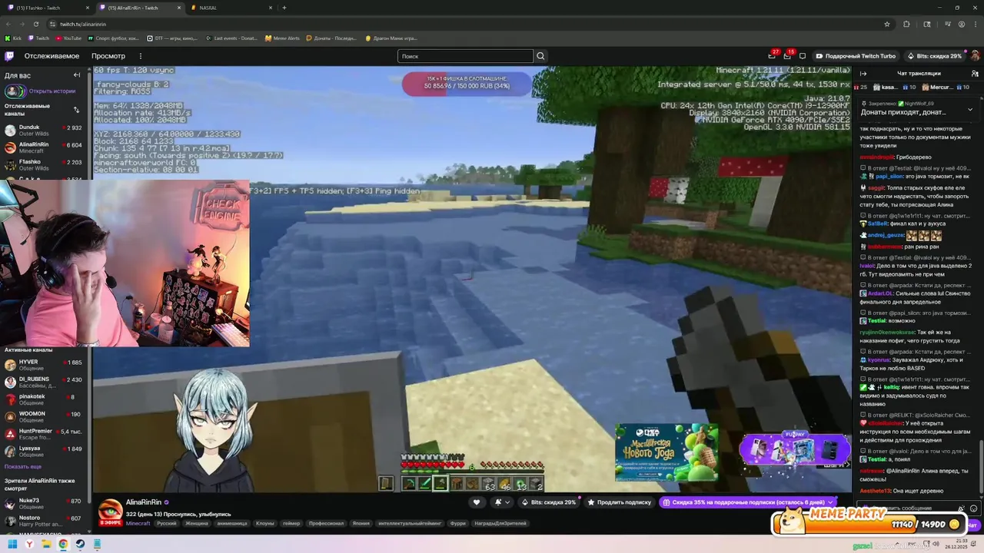Open the whispers chat bubble icon
This screenshot has width=984, height=553.
803,56
